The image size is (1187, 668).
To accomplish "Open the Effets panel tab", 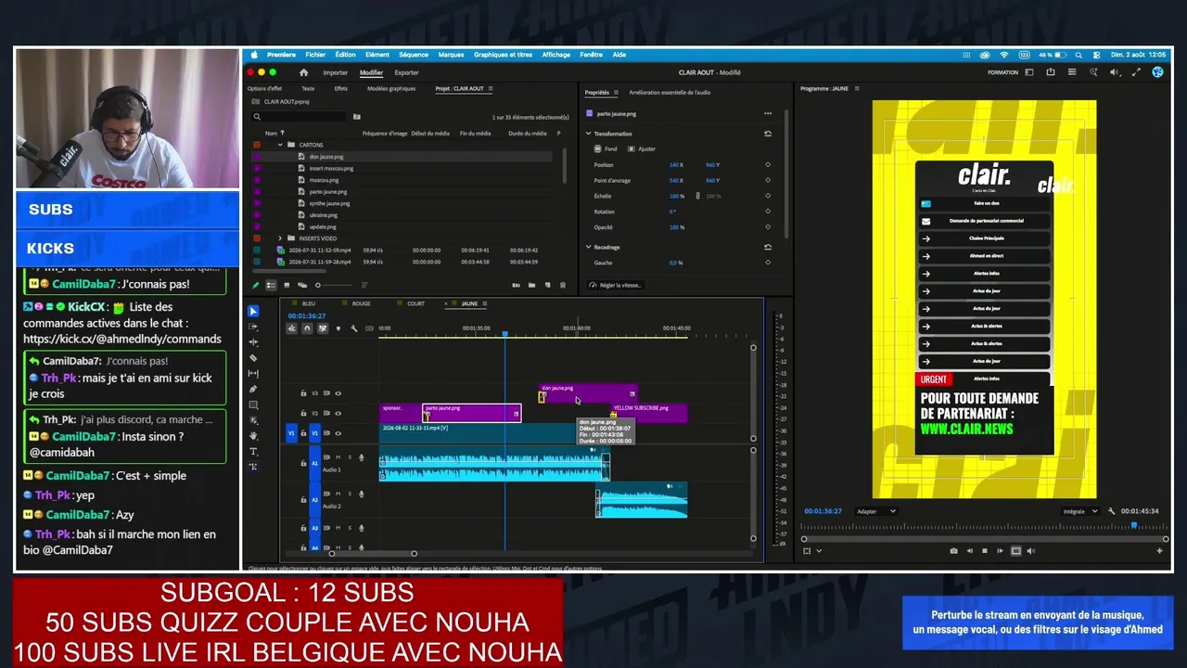I will (x=340, y=89).
